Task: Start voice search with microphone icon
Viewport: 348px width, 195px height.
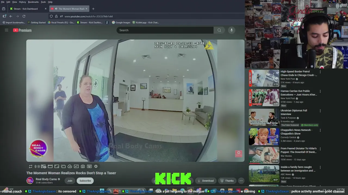Action: point(232,30)
